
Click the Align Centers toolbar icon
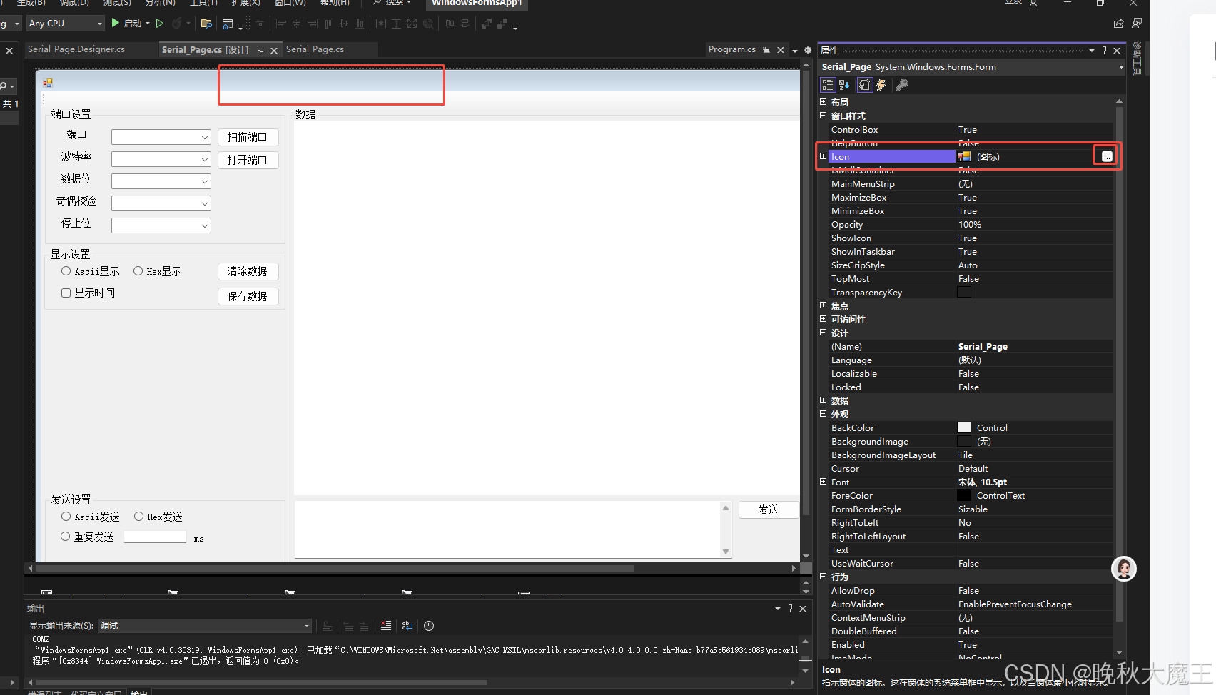(296, 24)
